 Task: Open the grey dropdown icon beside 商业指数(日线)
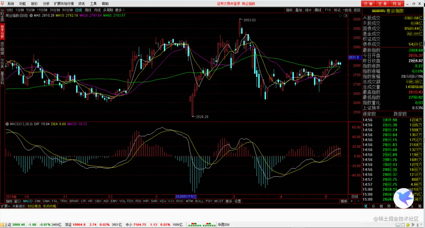[31, 15]
